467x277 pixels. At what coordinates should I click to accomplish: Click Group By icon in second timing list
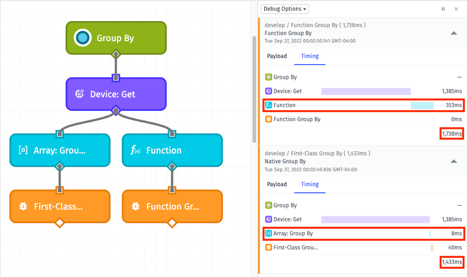click(269, 206)
